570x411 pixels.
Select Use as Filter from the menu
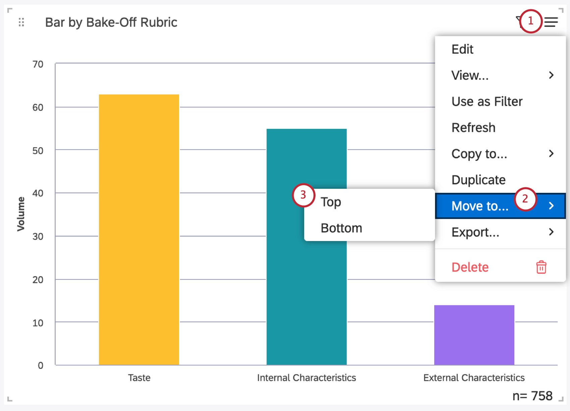[487, 101]
